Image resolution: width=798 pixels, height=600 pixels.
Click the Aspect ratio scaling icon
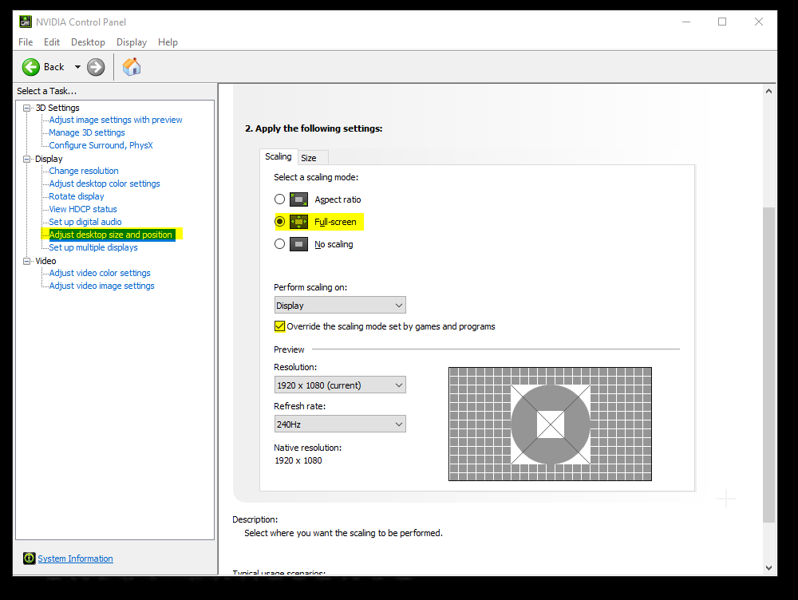pos(298,199)
